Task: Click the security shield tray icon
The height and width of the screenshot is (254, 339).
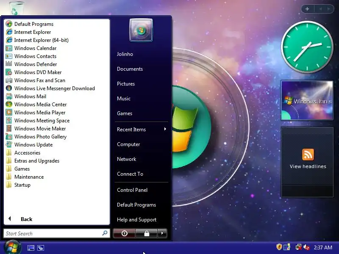Action: pyautogui.click(x=279, y=247)
